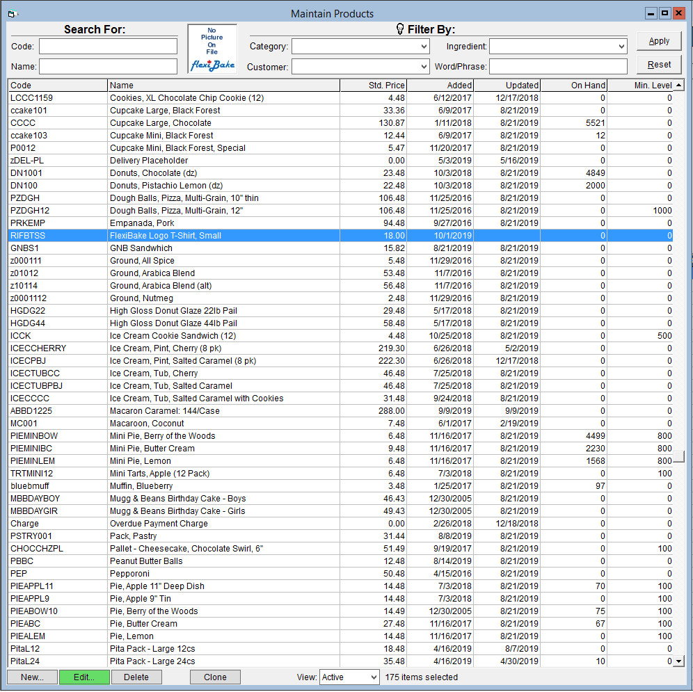Select the PZDGH12 code cell
The image size is (693, 692).
coord(58,210)
